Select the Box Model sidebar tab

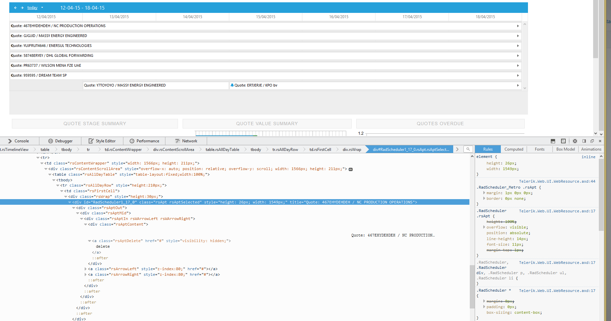[x=565, y=149]
